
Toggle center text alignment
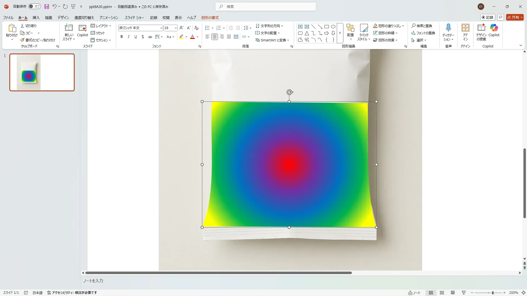(215, 37)
